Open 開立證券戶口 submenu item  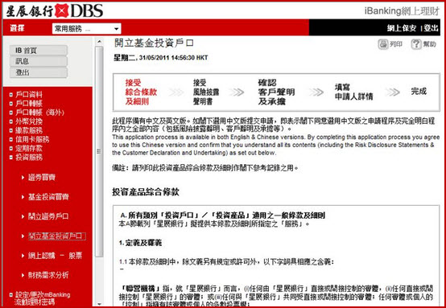[x=48, y=216]
